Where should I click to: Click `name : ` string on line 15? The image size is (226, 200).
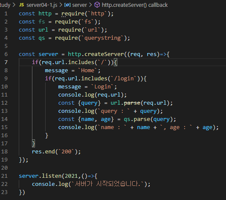click(112, 127)
